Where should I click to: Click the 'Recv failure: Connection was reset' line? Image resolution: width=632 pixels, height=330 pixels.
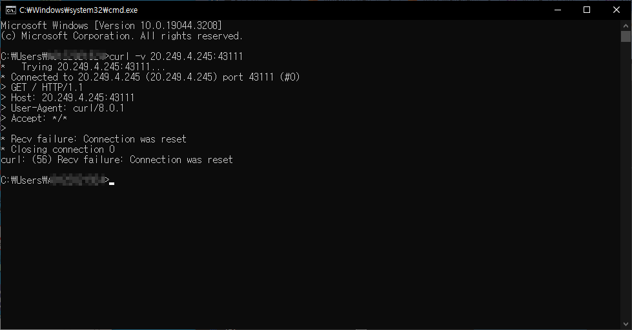tap(94, 139)
